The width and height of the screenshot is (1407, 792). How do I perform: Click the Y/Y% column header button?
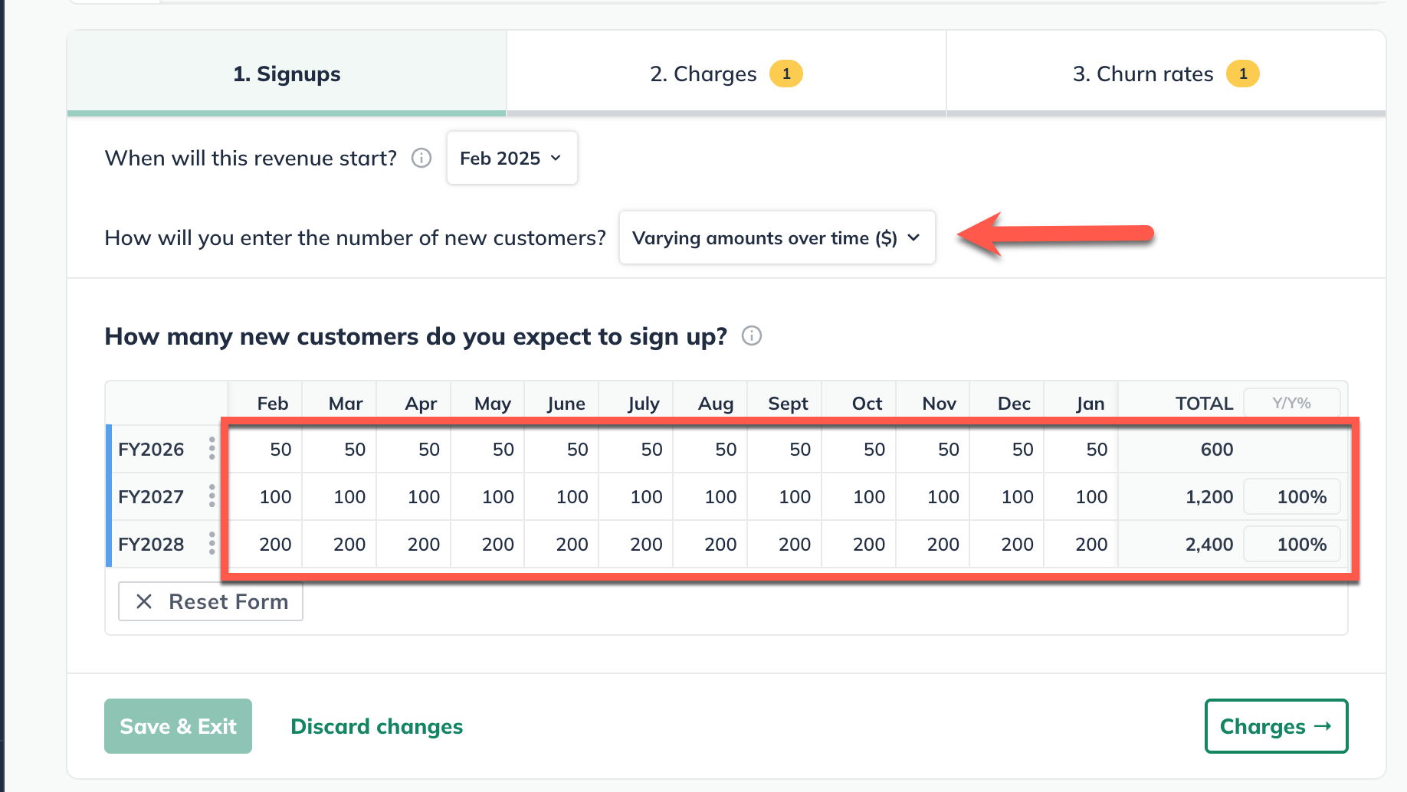(x=1291, y=402)
